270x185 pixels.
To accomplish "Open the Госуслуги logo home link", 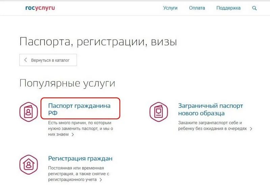I will pyautogui.click(x=40, y=8).
